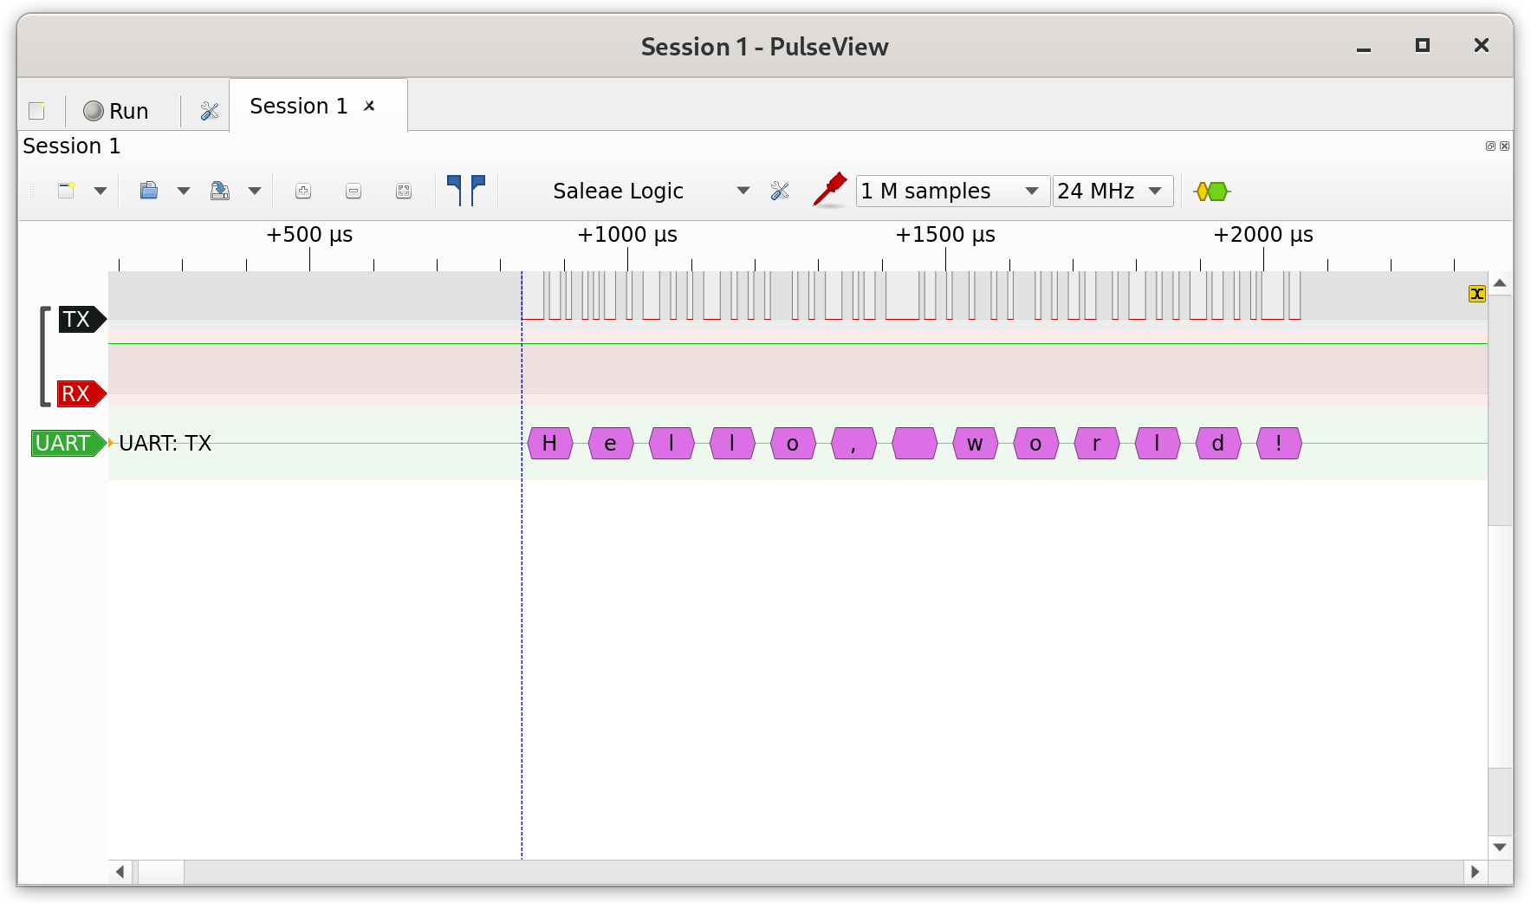Screen dimensions: 1531x903
Task: Click the Save capture icon
Action: (220, 191)
